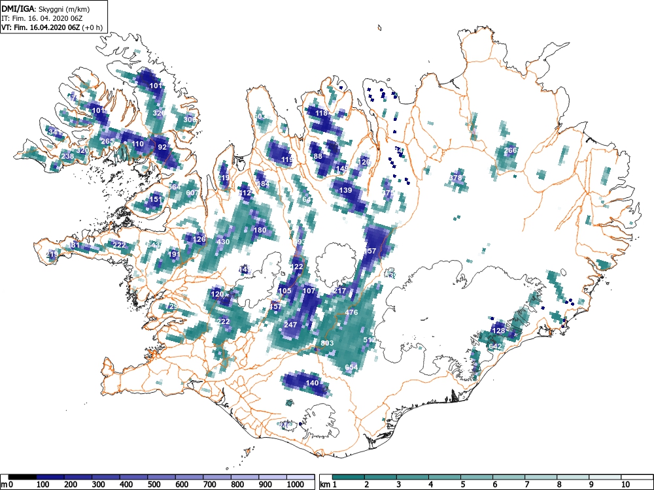Click the visibility value '306' on the map
Screen dimensions: 654x490
(x=190, y=119)
